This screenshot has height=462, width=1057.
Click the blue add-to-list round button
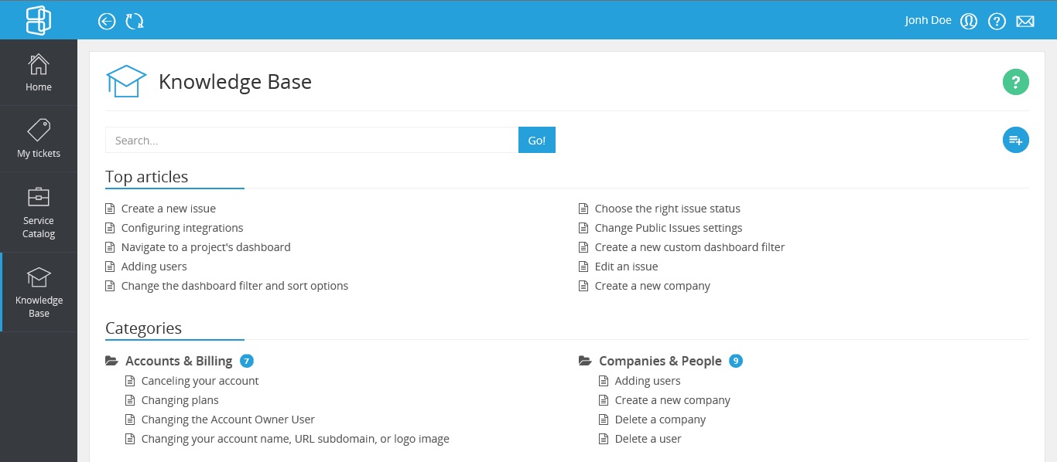click(x=1015, y=140)
